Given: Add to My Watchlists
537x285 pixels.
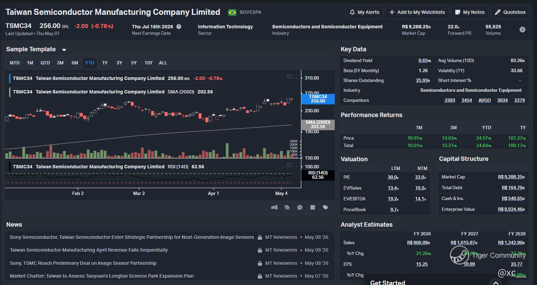Looking at the screenshot, I should (x=417, y=12).
